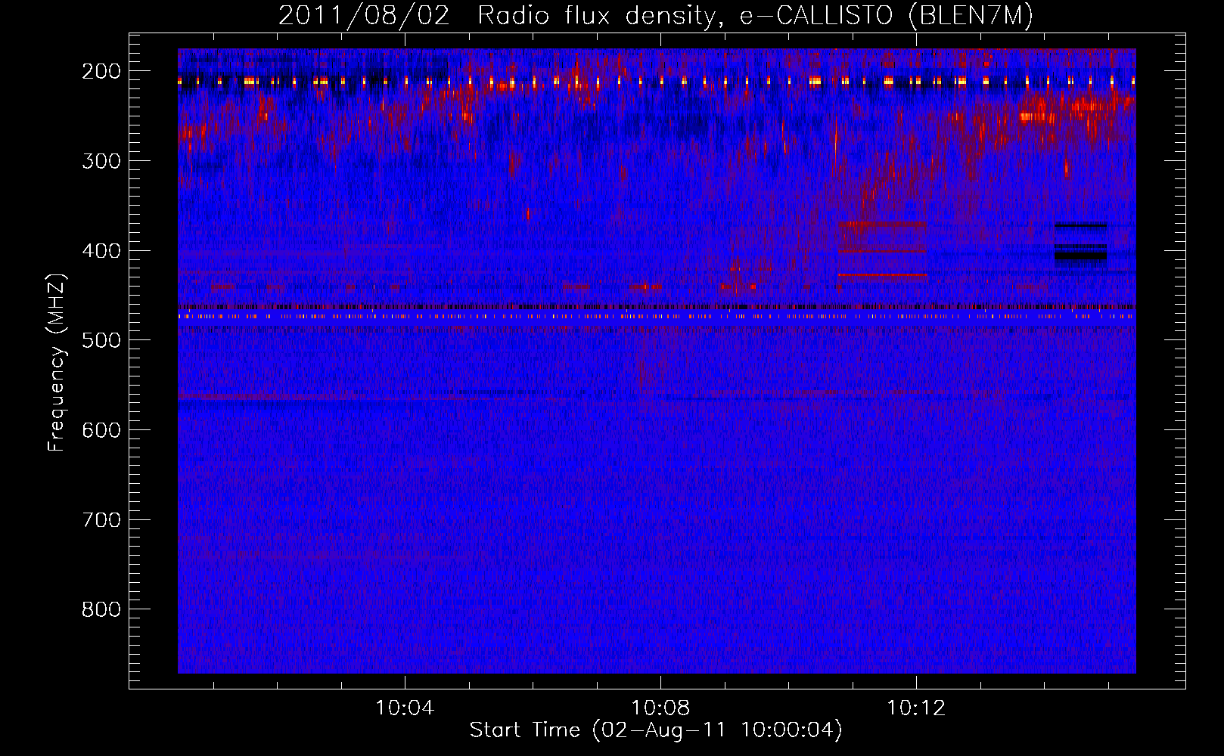Click the 'Start Time (02-Aug-11 10:00:04)' label

point(656,730)
